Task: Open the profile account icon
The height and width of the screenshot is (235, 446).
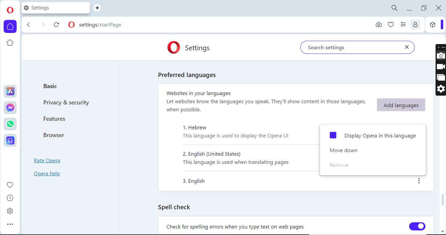Action: (x=415, y=24)
